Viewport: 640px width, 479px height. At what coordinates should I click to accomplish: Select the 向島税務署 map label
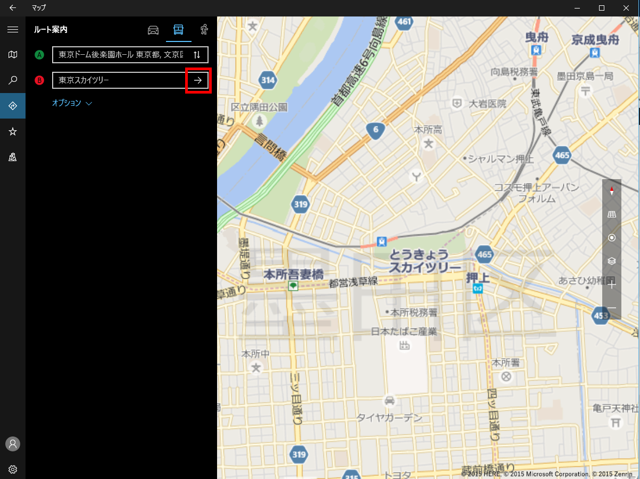click(x=514, y=72)
